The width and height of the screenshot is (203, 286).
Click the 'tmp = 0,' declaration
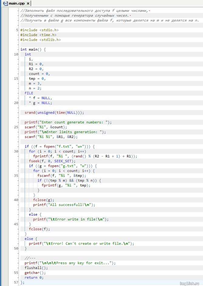click(37, 79)
